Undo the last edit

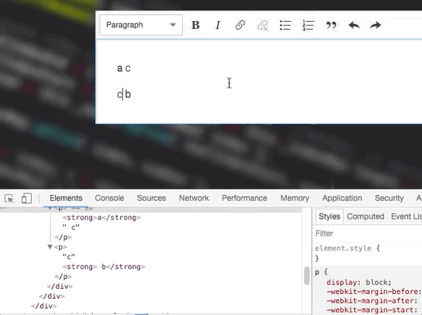[354, 25]
